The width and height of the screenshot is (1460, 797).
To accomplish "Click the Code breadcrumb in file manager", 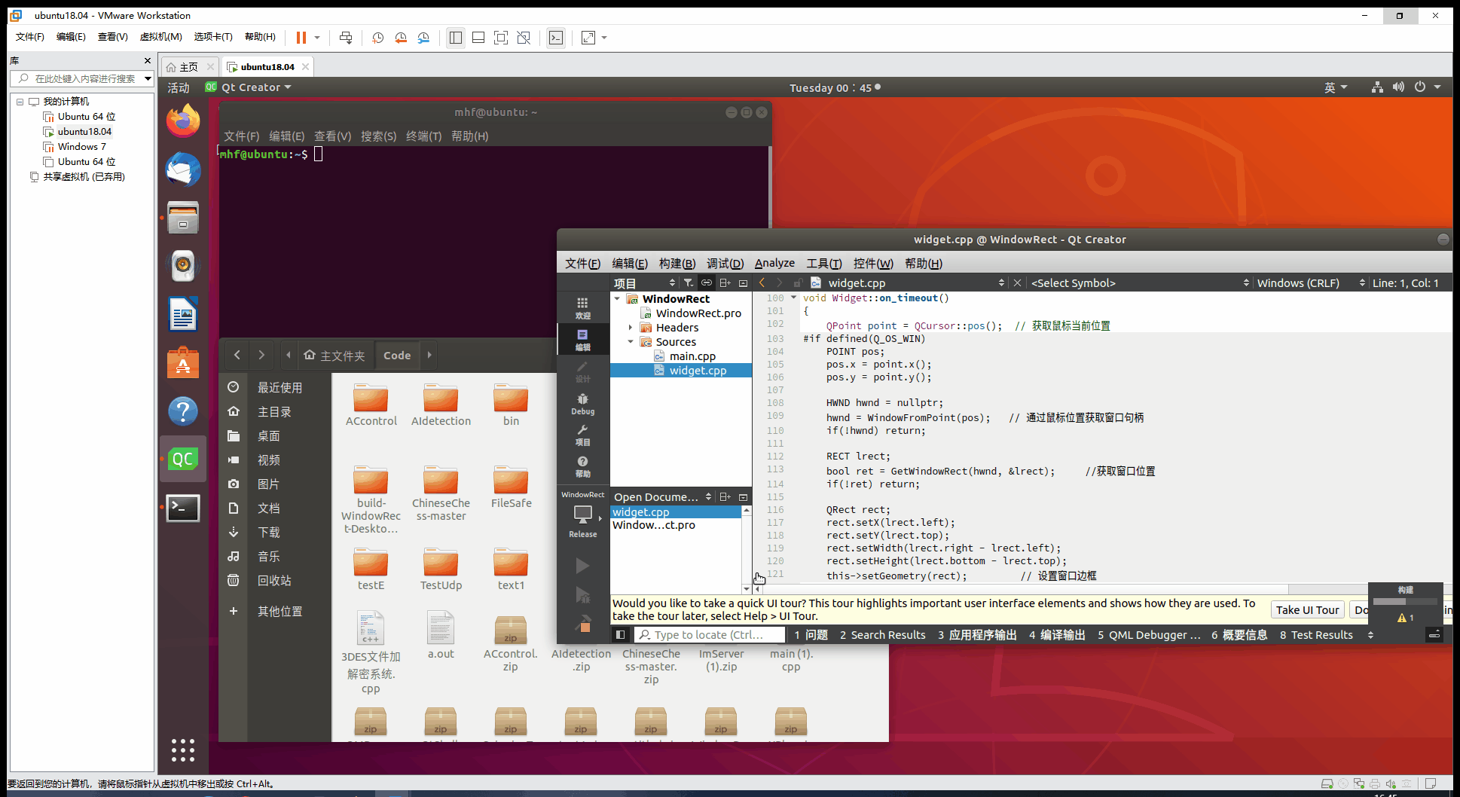I will pyautogui.click(x=397, y=355).
